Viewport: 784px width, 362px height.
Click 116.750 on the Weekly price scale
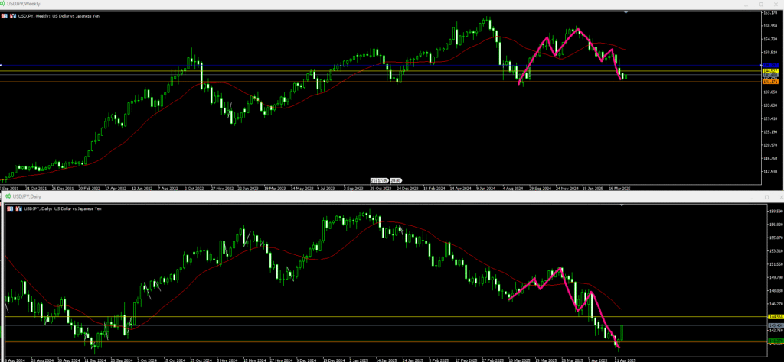click(770, 159)
